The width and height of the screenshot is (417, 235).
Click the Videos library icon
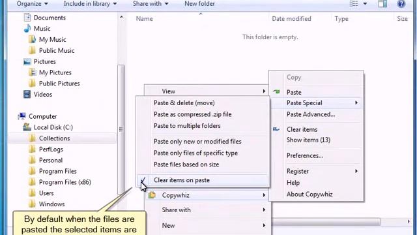click(27, 94)
